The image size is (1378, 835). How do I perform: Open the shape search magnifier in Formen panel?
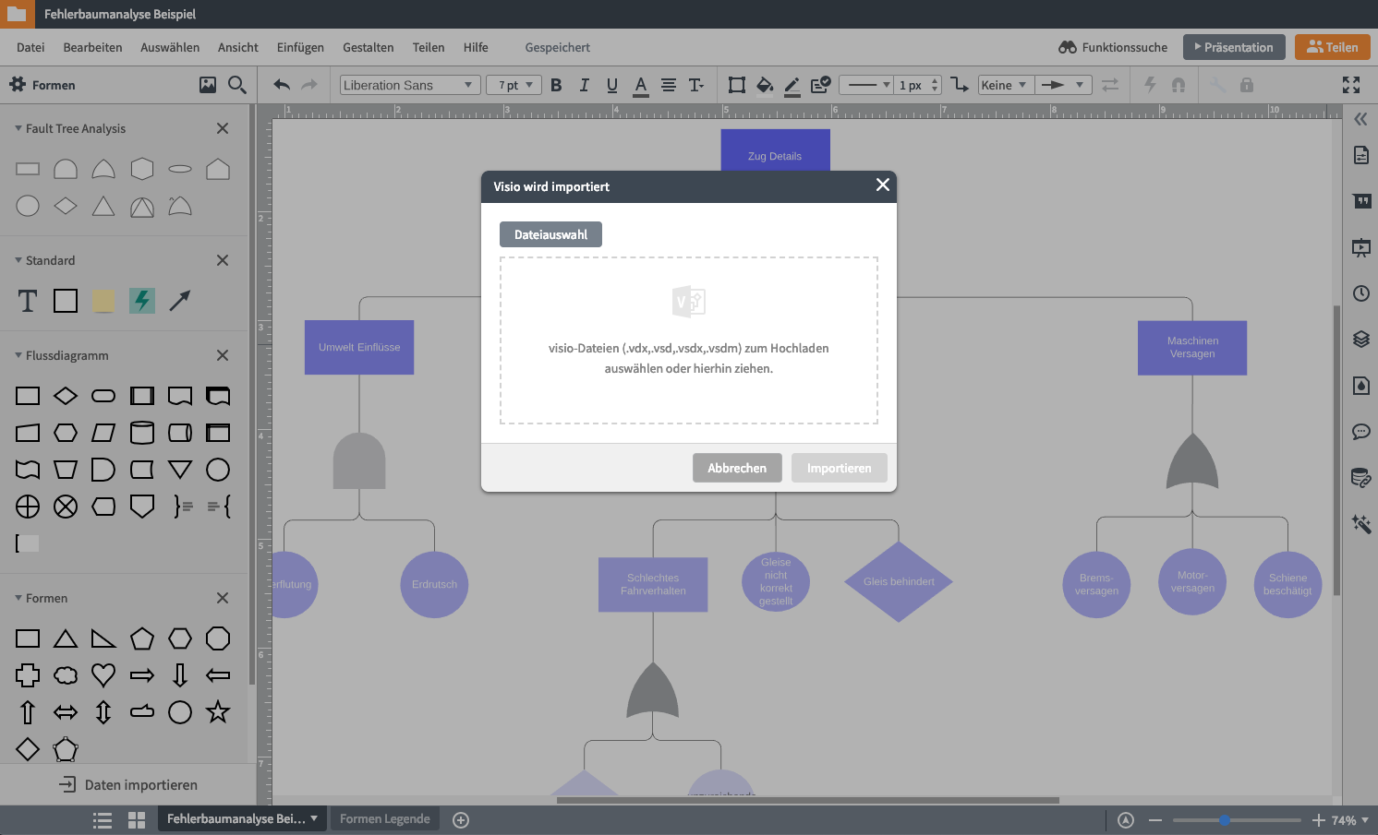(237, 84)
